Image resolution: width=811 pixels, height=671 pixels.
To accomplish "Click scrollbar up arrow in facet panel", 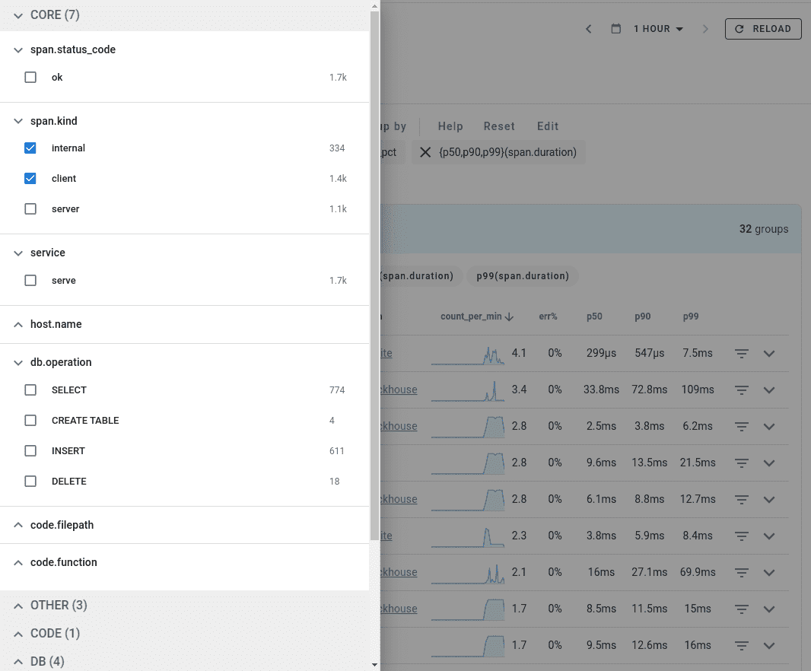I will [x=375, y=6].
